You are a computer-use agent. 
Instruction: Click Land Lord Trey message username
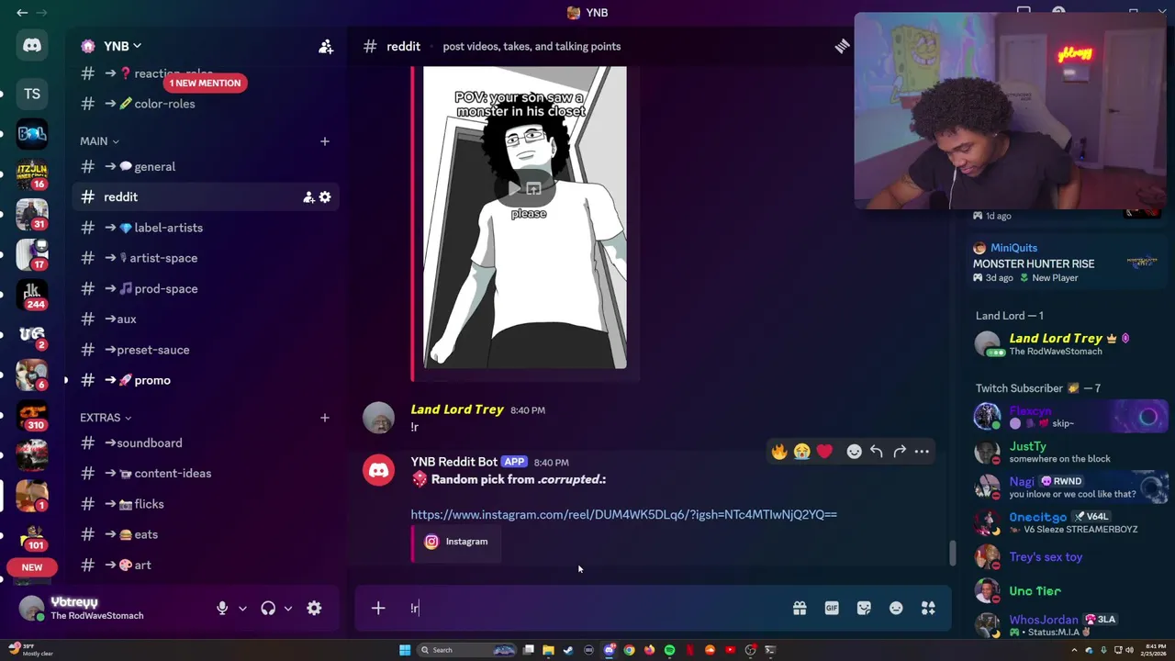click(457, 409)
